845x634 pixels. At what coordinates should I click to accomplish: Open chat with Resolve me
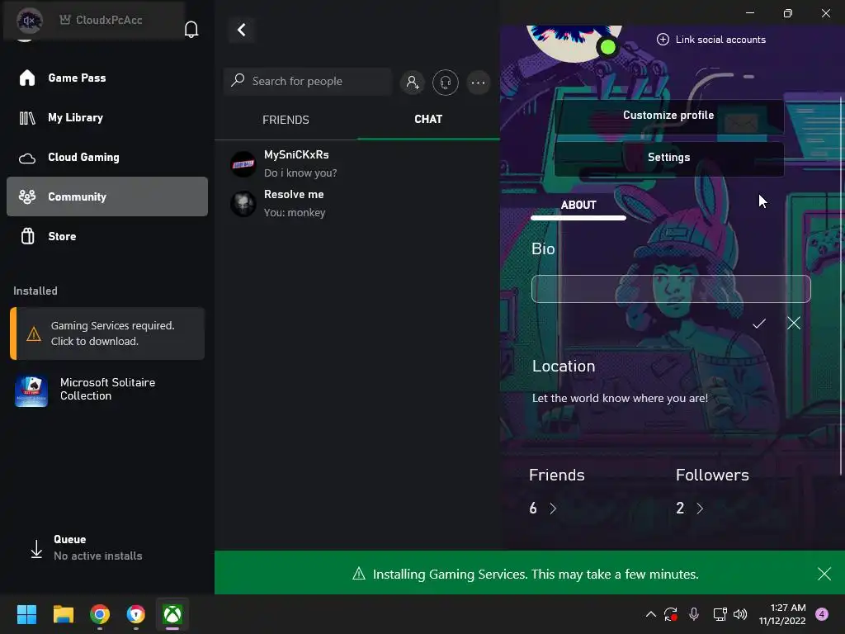point(356,203)
